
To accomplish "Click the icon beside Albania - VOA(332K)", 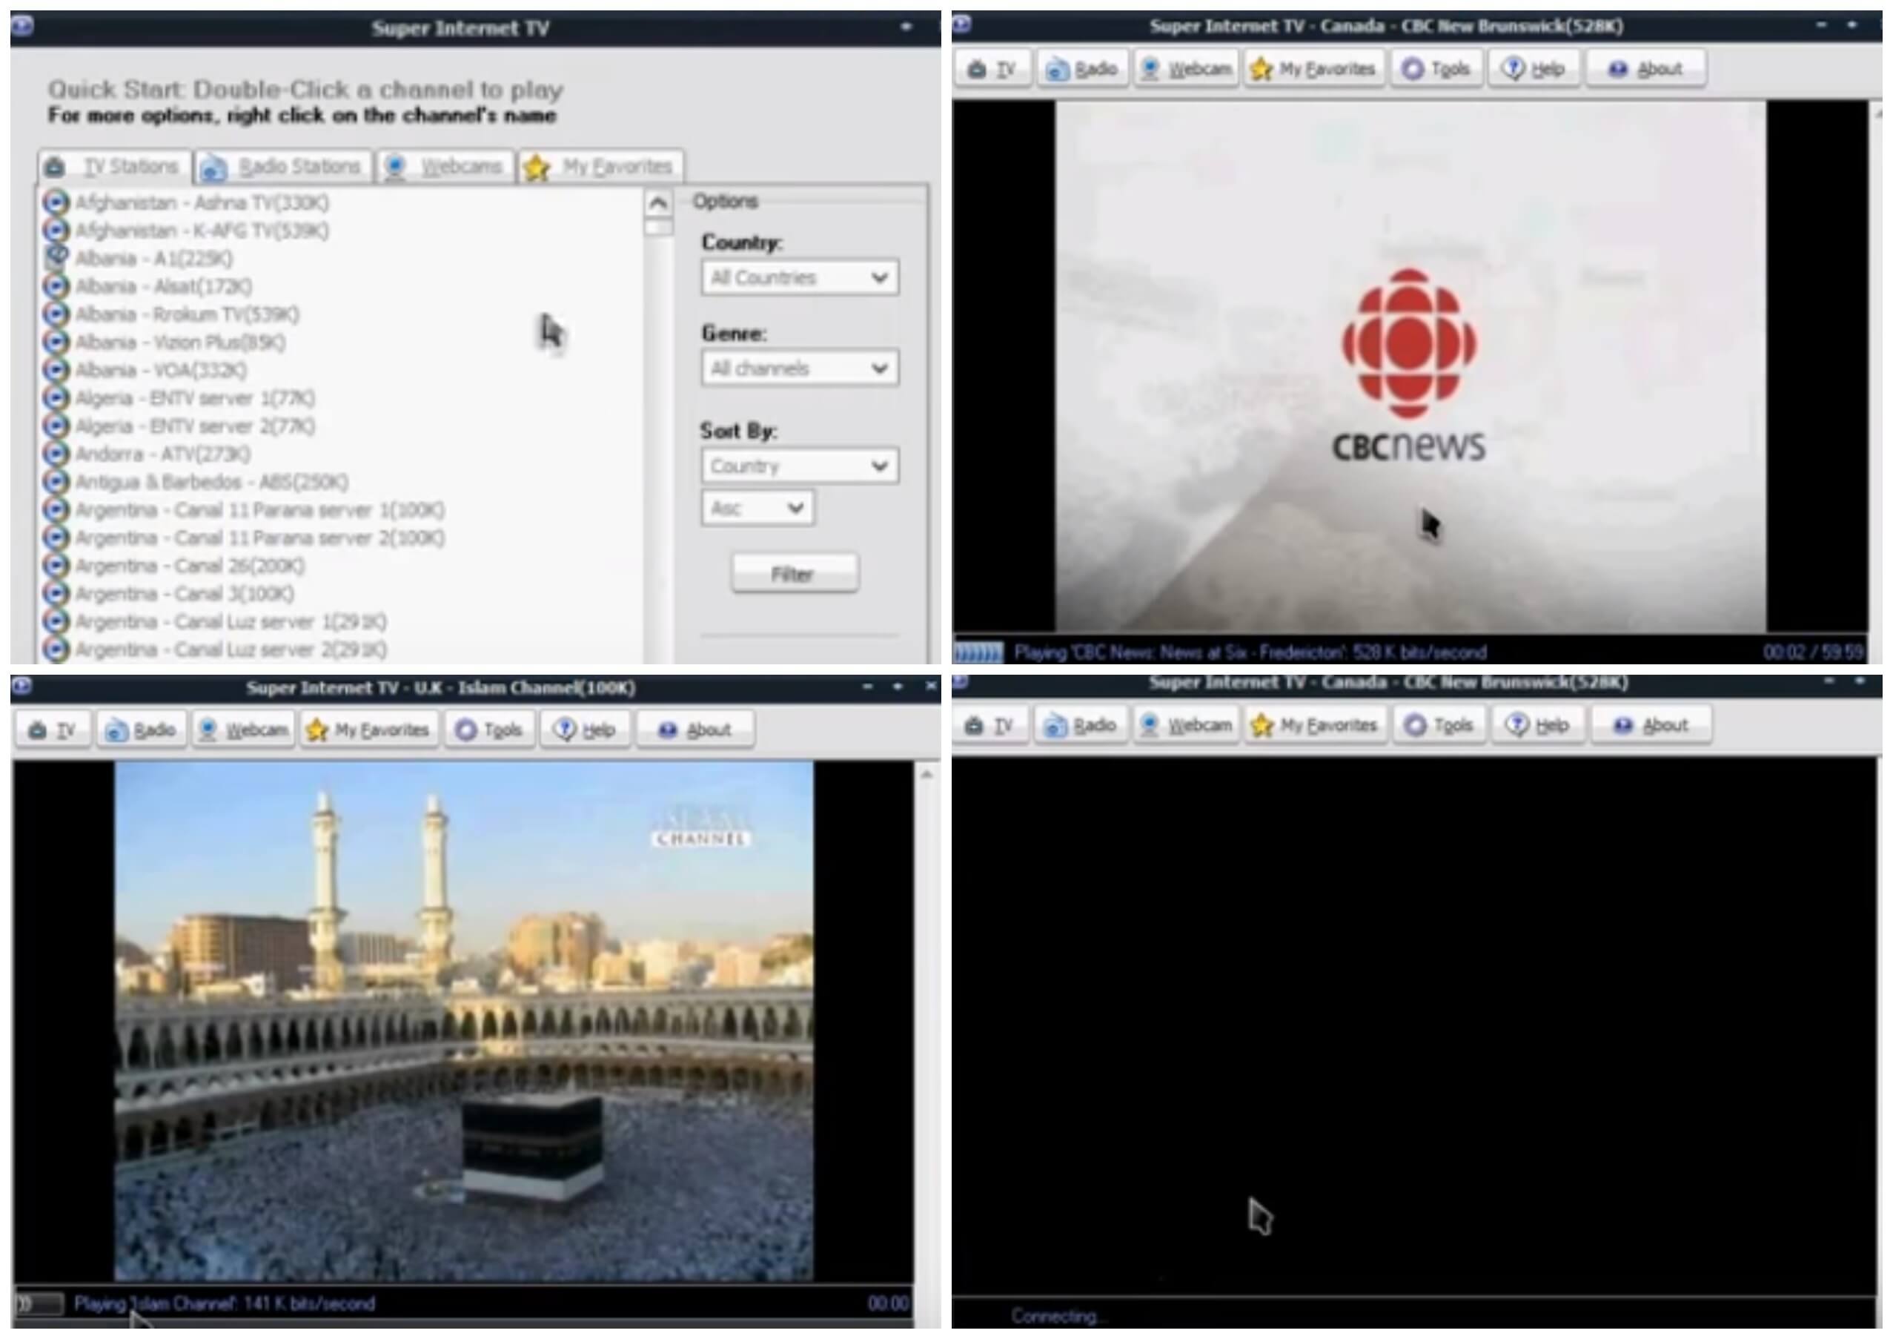I will (56, 370).
